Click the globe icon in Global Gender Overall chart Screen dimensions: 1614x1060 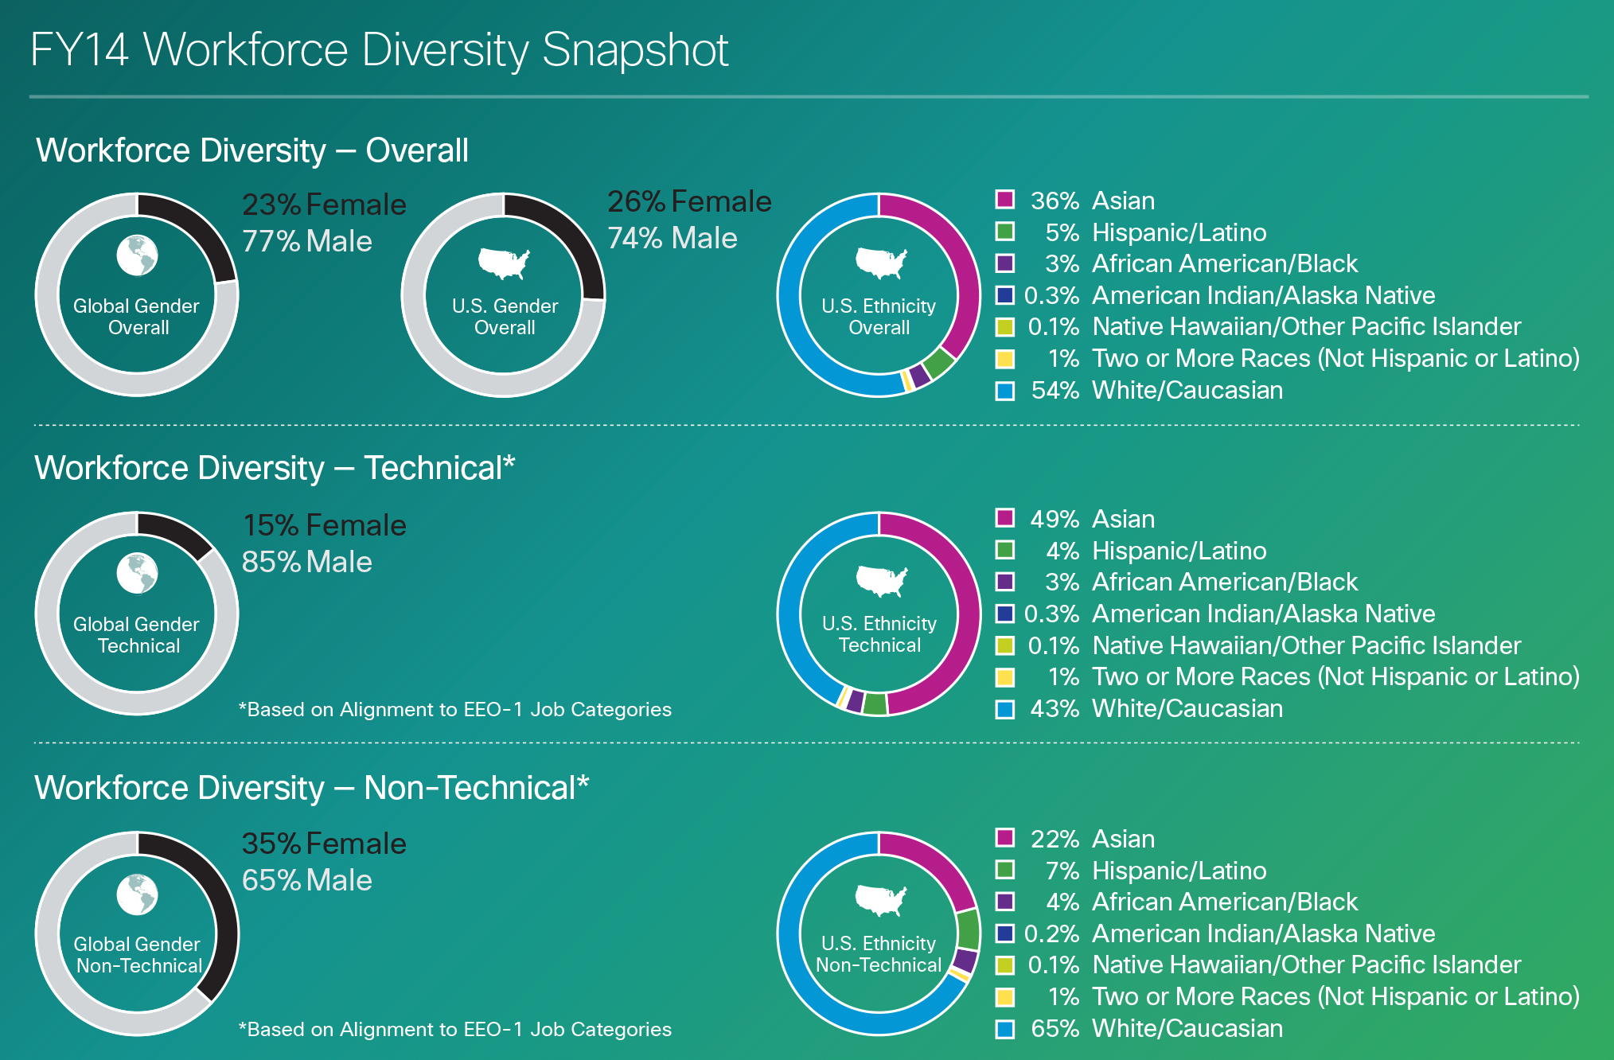[x=137, y=255]
